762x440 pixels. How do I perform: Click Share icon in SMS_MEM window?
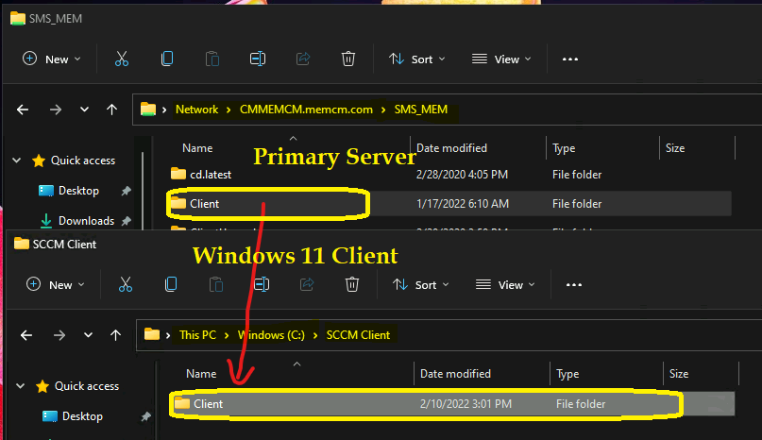303,59
